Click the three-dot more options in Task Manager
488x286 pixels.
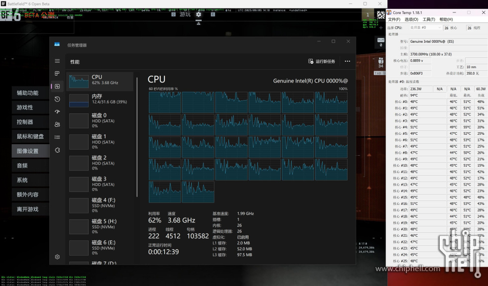pyautogui.click(x=348, y=61)
